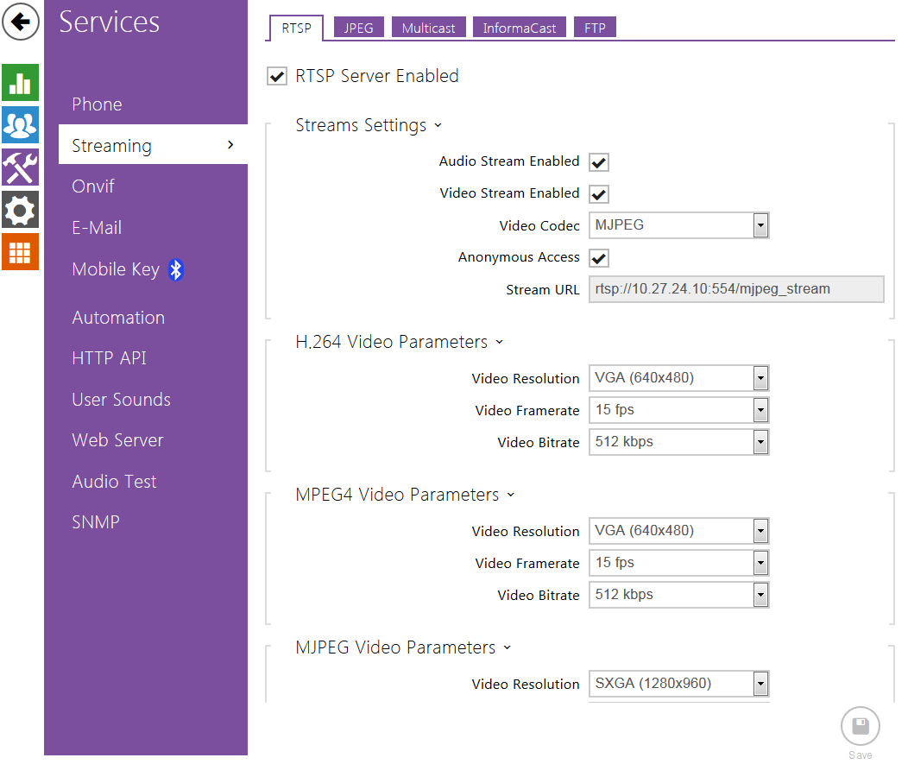Viewport: 908px width, 764px height.
Task: Switch to the InformaCast tab
Action: 520,28
